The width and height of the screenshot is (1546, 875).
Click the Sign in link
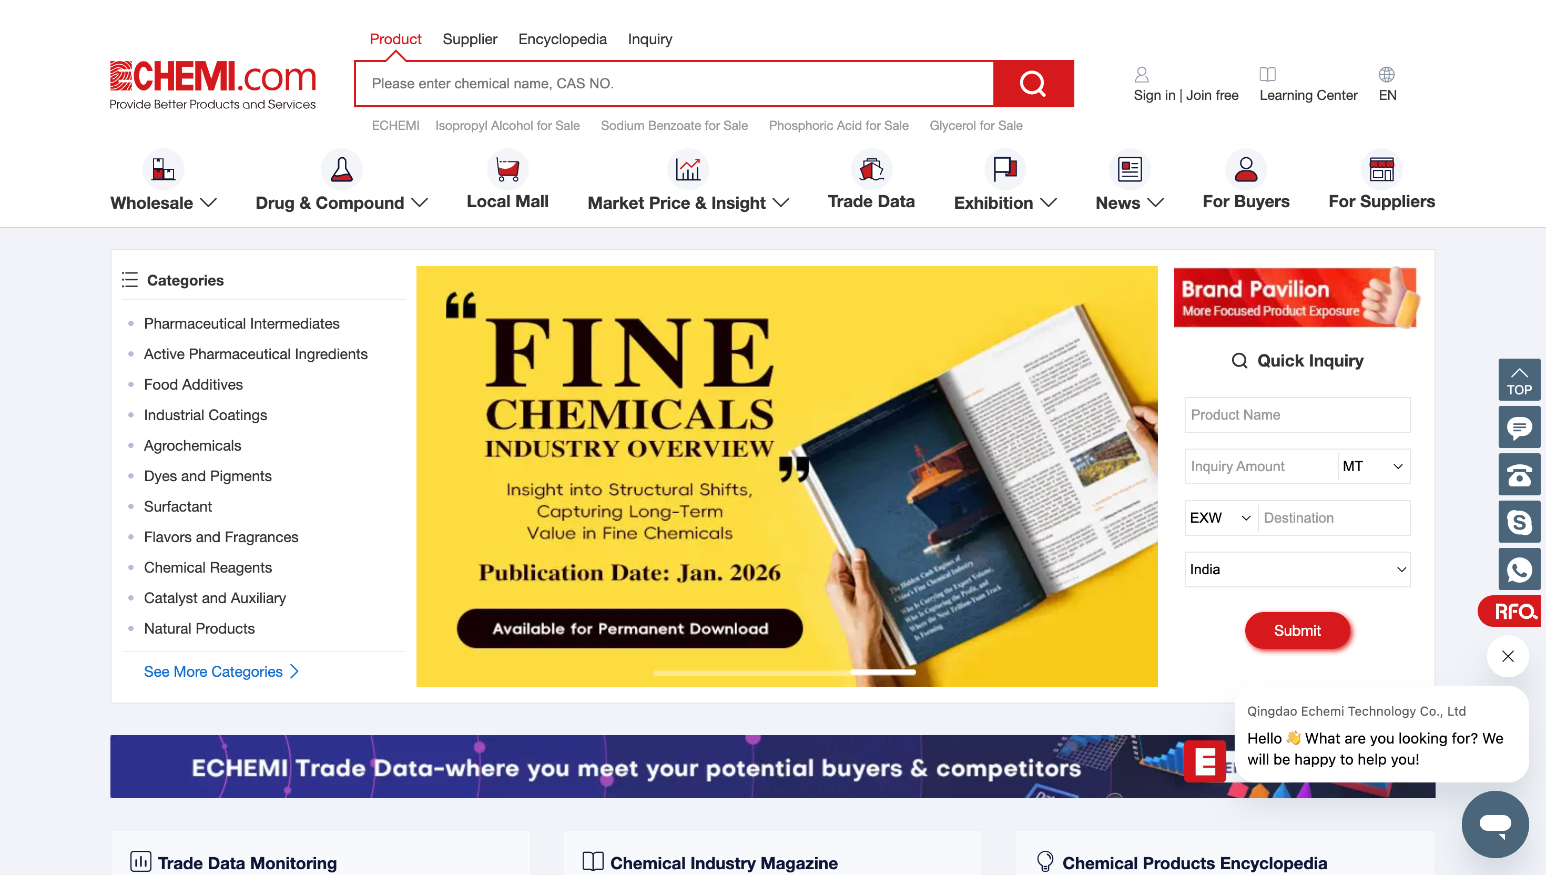tap(1154, 96)
